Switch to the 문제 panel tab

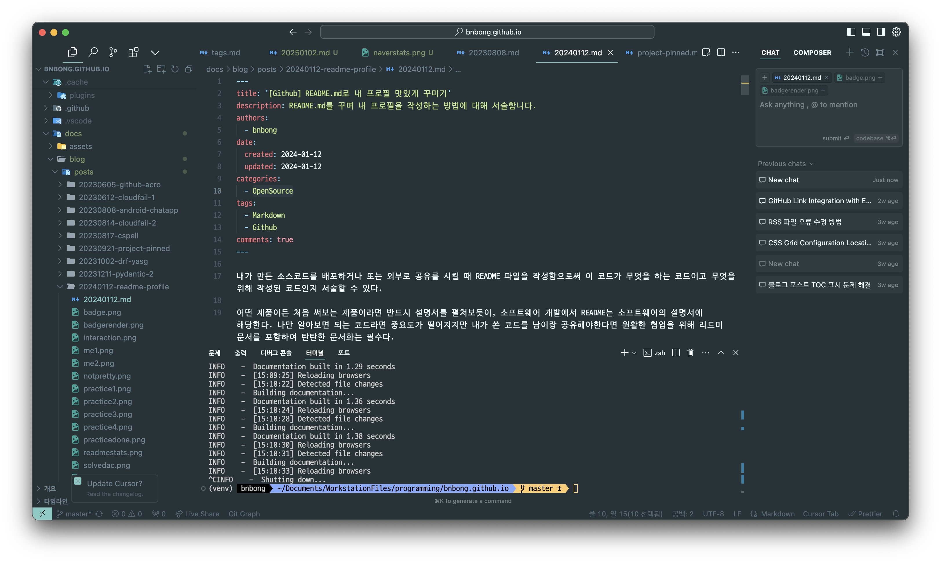pos(214,353)
